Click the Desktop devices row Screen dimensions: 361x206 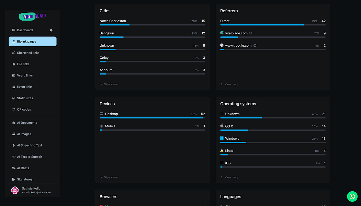click(152, 114)
